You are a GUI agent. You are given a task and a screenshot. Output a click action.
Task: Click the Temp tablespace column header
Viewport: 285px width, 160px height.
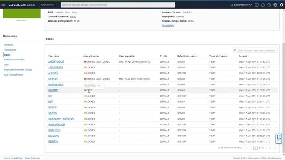(218, 56)
